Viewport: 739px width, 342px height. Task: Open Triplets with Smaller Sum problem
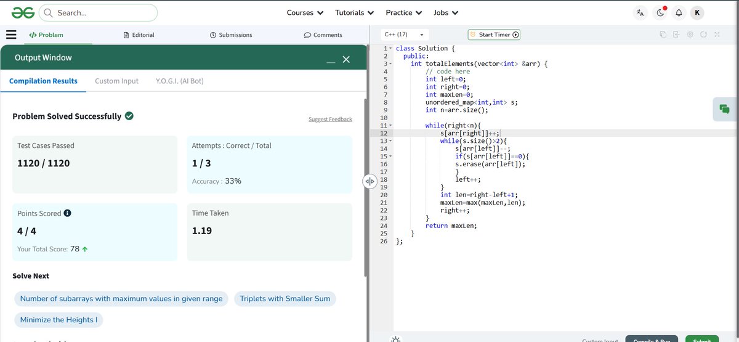(x=285, y=298)
